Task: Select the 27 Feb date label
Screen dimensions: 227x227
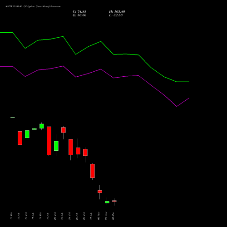Action: [91, 216]
